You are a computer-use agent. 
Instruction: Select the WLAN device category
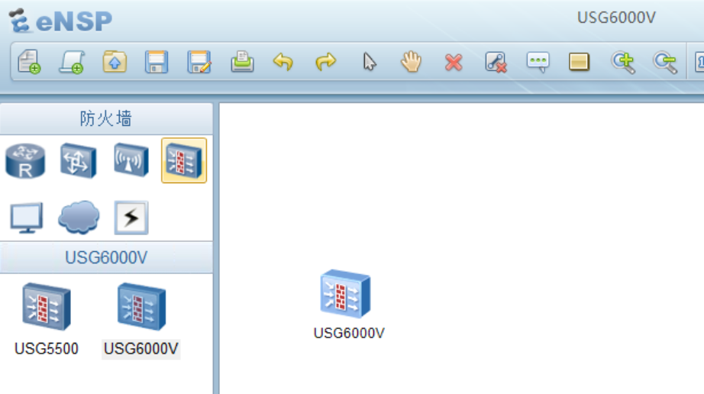tap(131, 160)
